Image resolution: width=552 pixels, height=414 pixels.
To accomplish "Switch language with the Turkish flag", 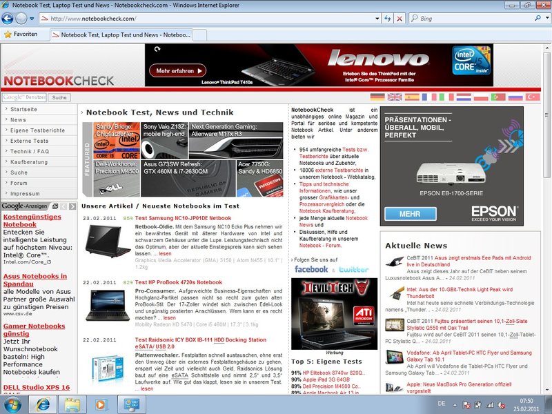I will tap(533, 97).
